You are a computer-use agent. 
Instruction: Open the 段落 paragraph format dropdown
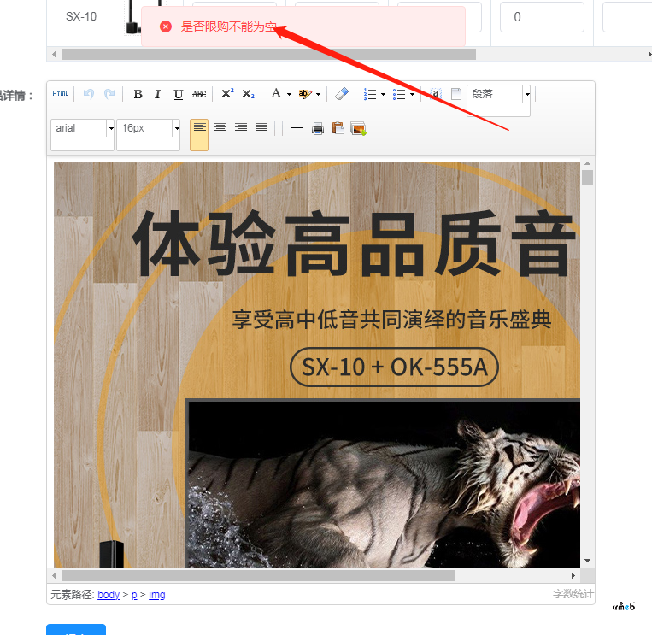click(498, 101)
